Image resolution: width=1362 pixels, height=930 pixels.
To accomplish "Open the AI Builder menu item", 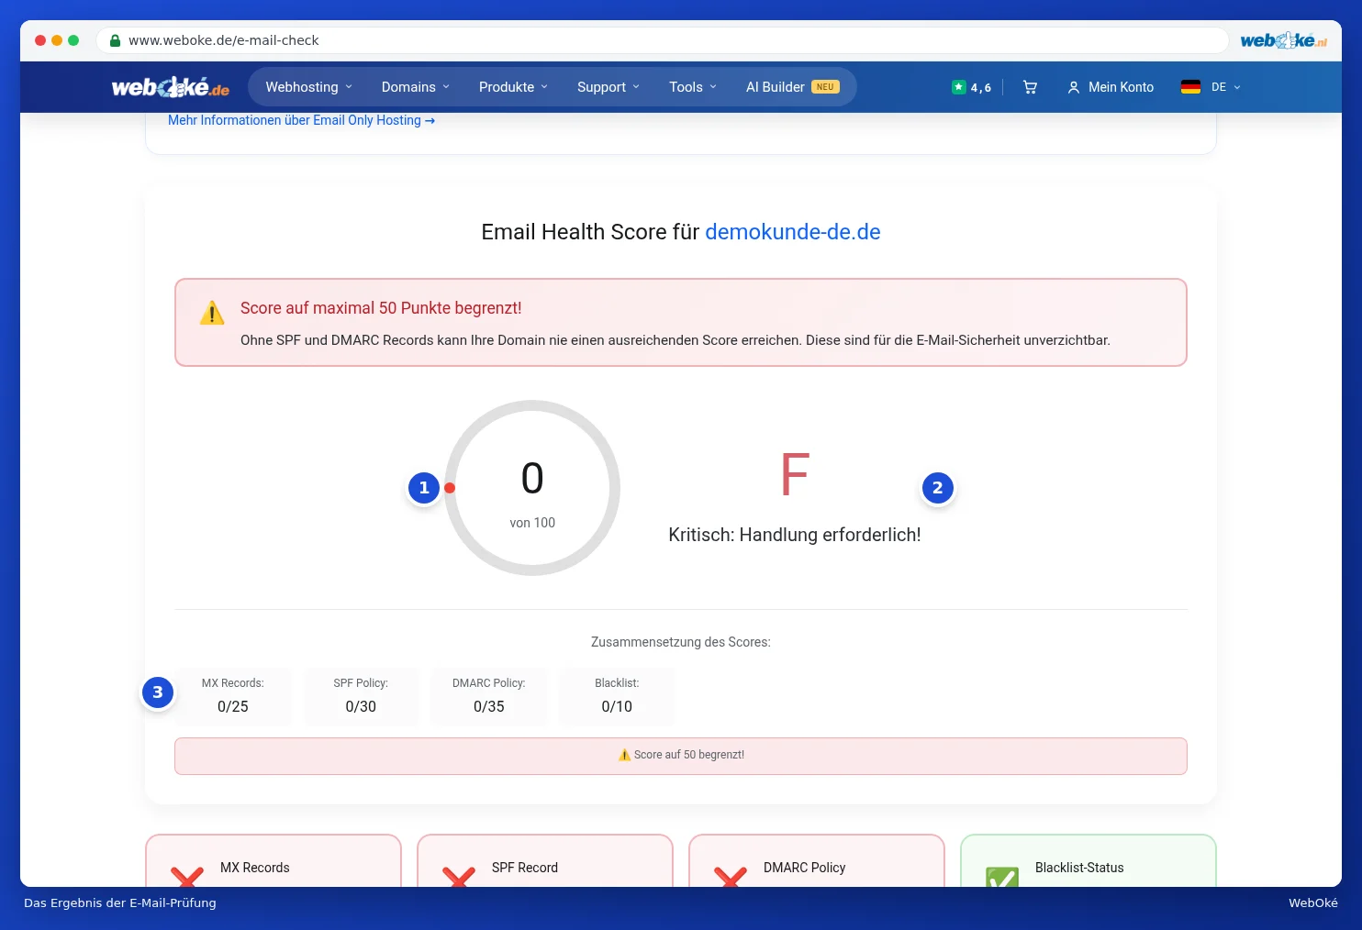I will tap(792, 87).
